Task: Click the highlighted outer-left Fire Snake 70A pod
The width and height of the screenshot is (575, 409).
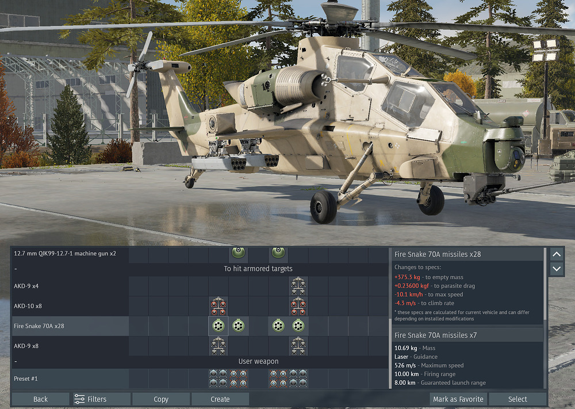Action: [x=218, y=326]
